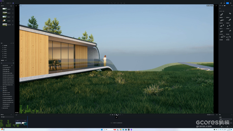Open the Windows Start button on taskbar
This screenshot has height=131, width=233.
pyautogui.click(x=102, y=130)
